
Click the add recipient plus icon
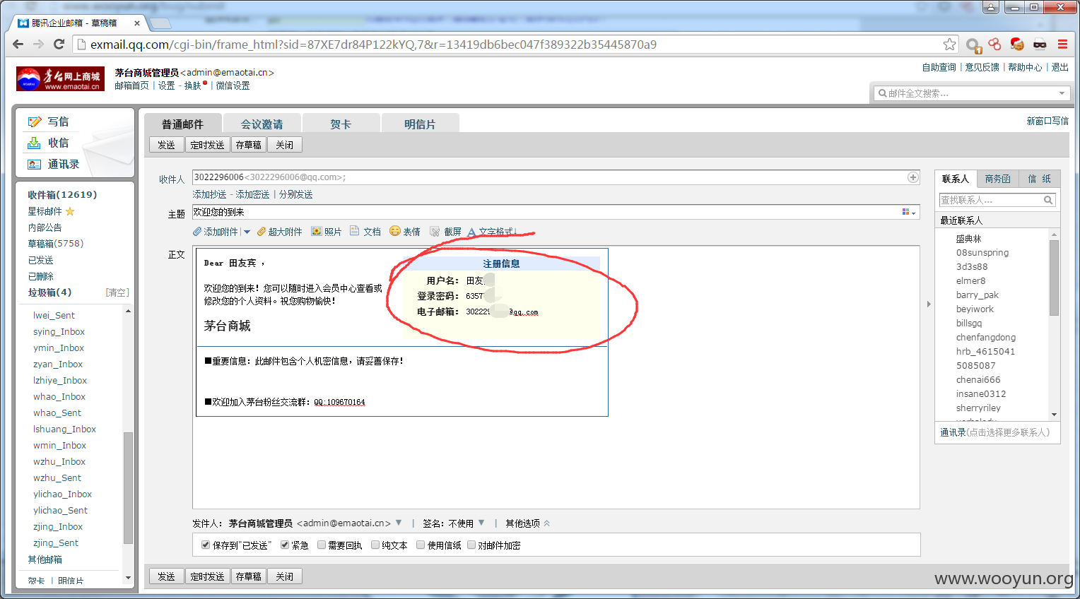(913, 177)
